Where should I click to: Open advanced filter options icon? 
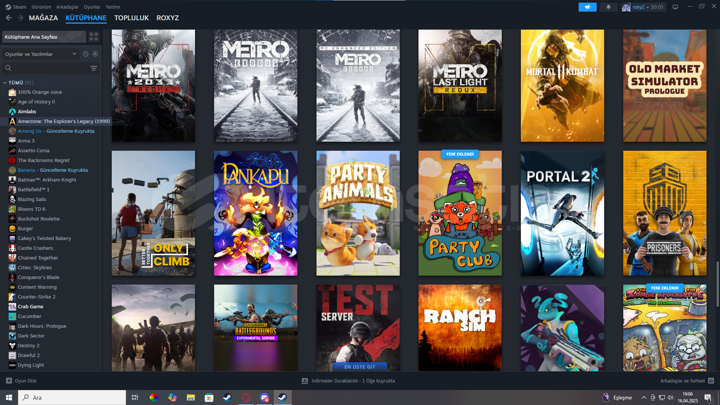pyautogui.click(x=94, y=68)
